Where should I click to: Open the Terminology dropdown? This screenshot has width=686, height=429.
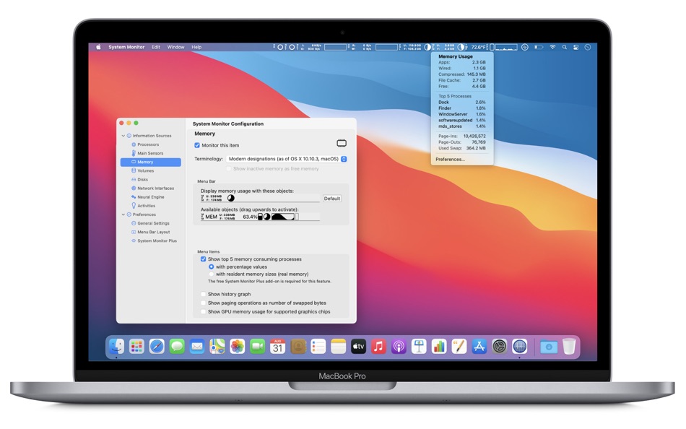click(x=287, y=159)
